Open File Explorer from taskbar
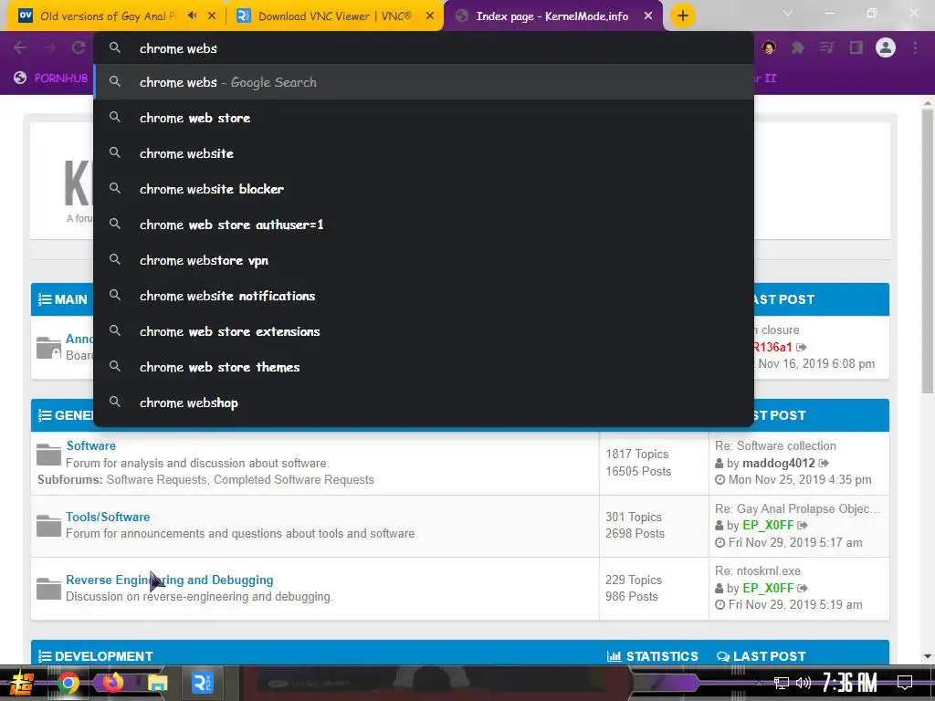The width and height of the screenshot is (935, 701). (157, 683)
